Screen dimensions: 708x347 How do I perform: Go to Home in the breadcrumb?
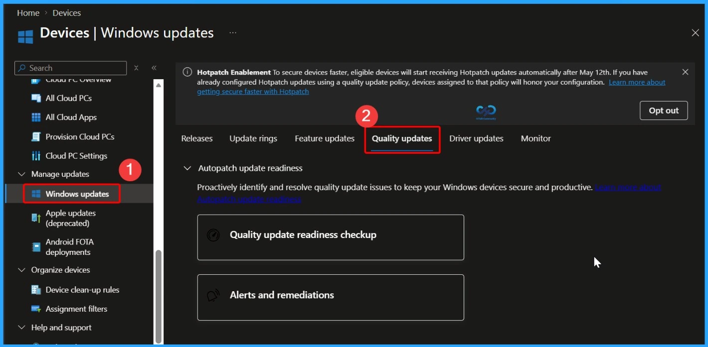[28, 13]
